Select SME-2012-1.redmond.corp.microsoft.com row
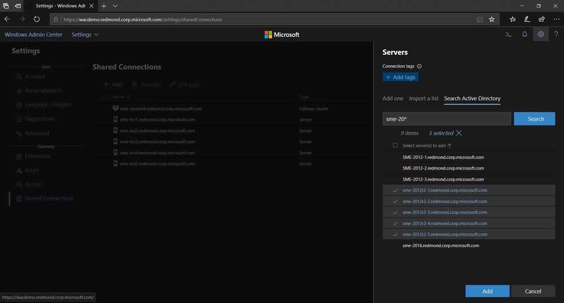Image resolution: width=564 pixels, height=303 pixels. [x=469, y=158]
